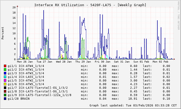
Task: Click the dark navy gi1/28 BRAIN legend swatch
Action: click(5, 99)
